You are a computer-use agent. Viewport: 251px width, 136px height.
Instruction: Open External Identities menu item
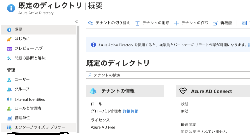[x=39, y=99]
